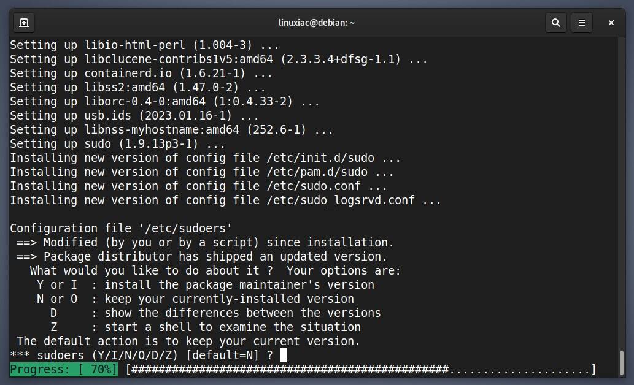Click the 'Y or I' install option line
The width and height of the screenshot is (634, 385).
coord(205,285)
